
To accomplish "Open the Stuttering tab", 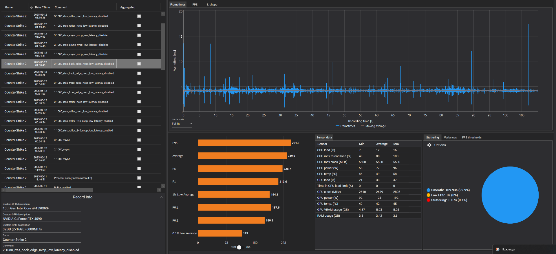I will (x=432, y=138).
